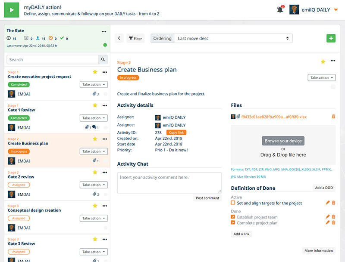Open Take action on Create Business plan card
Image resolution: width=345 pixels, height=262 pixels.
[94, 151]
